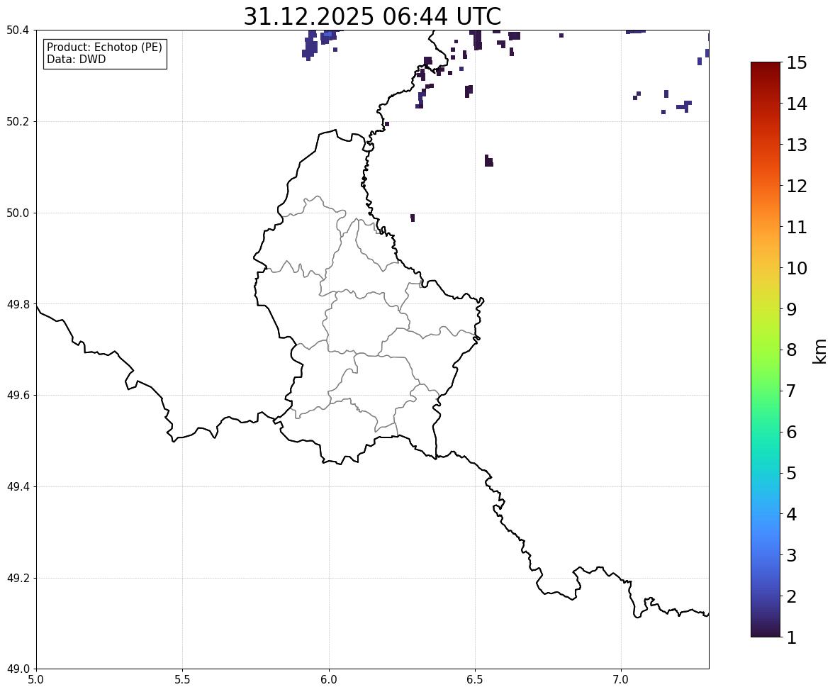Click the x-axis label '6.0'

point(329,680)
